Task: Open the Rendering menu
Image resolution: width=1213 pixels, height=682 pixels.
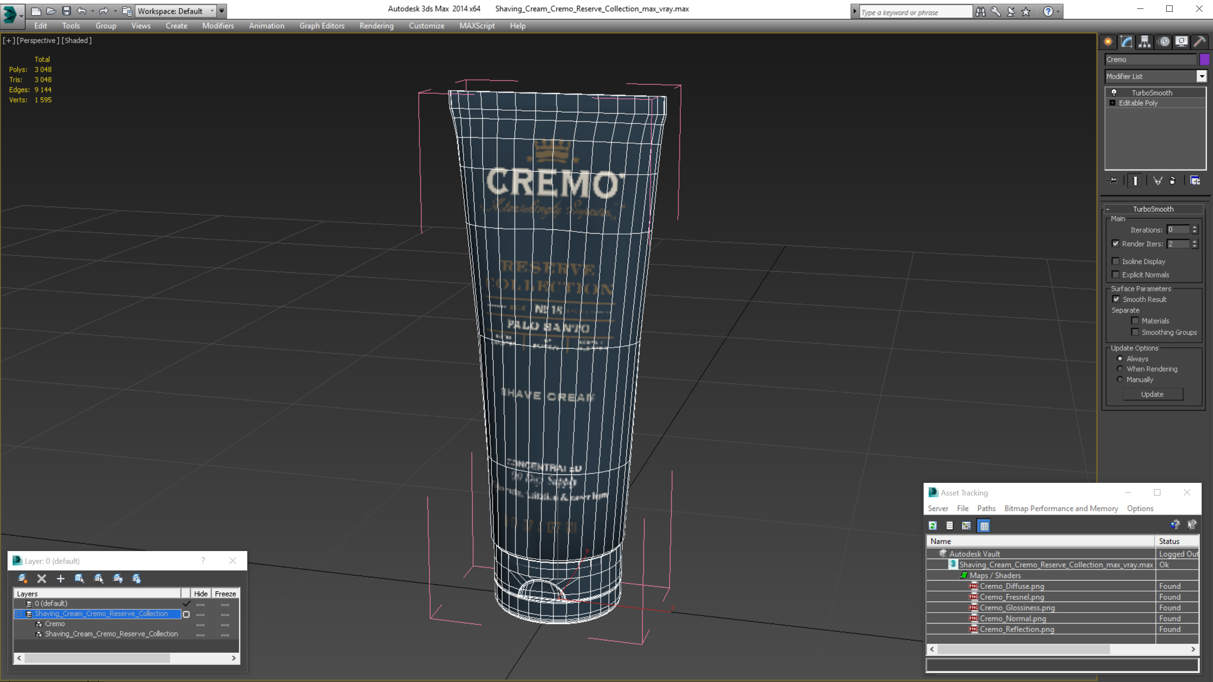Action: pos(376,26)
